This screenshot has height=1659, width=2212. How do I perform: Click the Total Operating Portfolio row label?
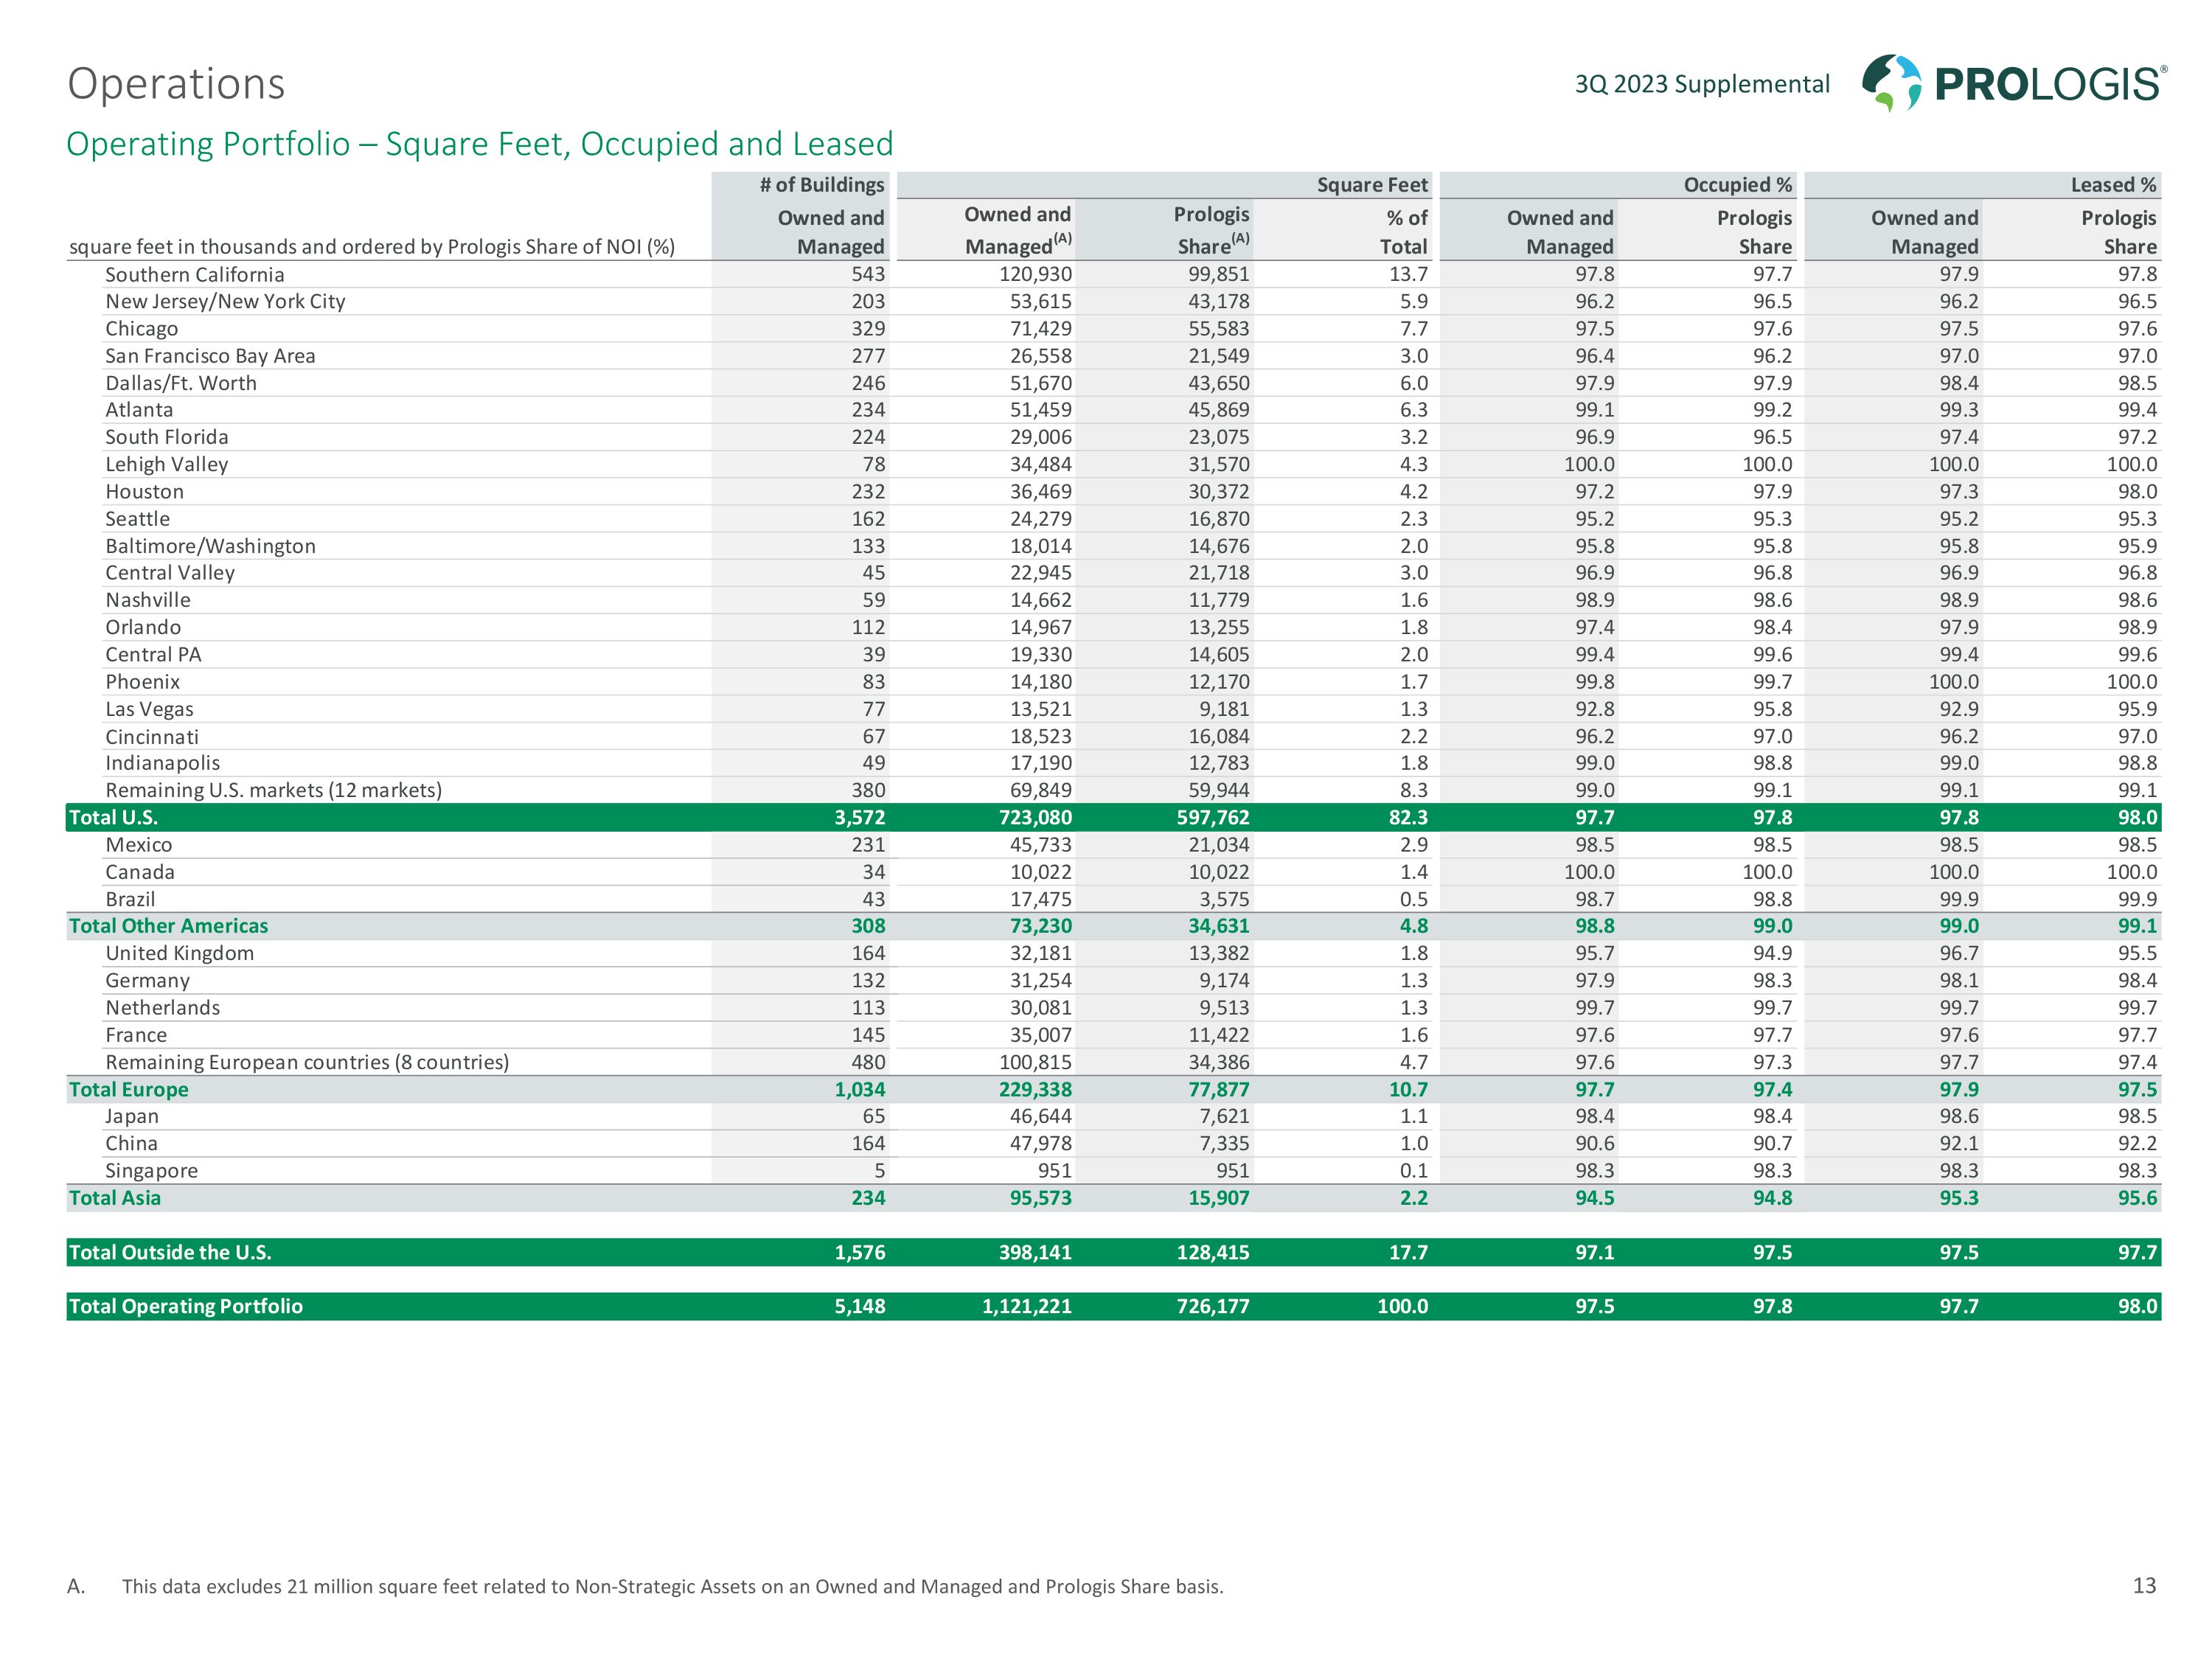[x=185, y=1307]
